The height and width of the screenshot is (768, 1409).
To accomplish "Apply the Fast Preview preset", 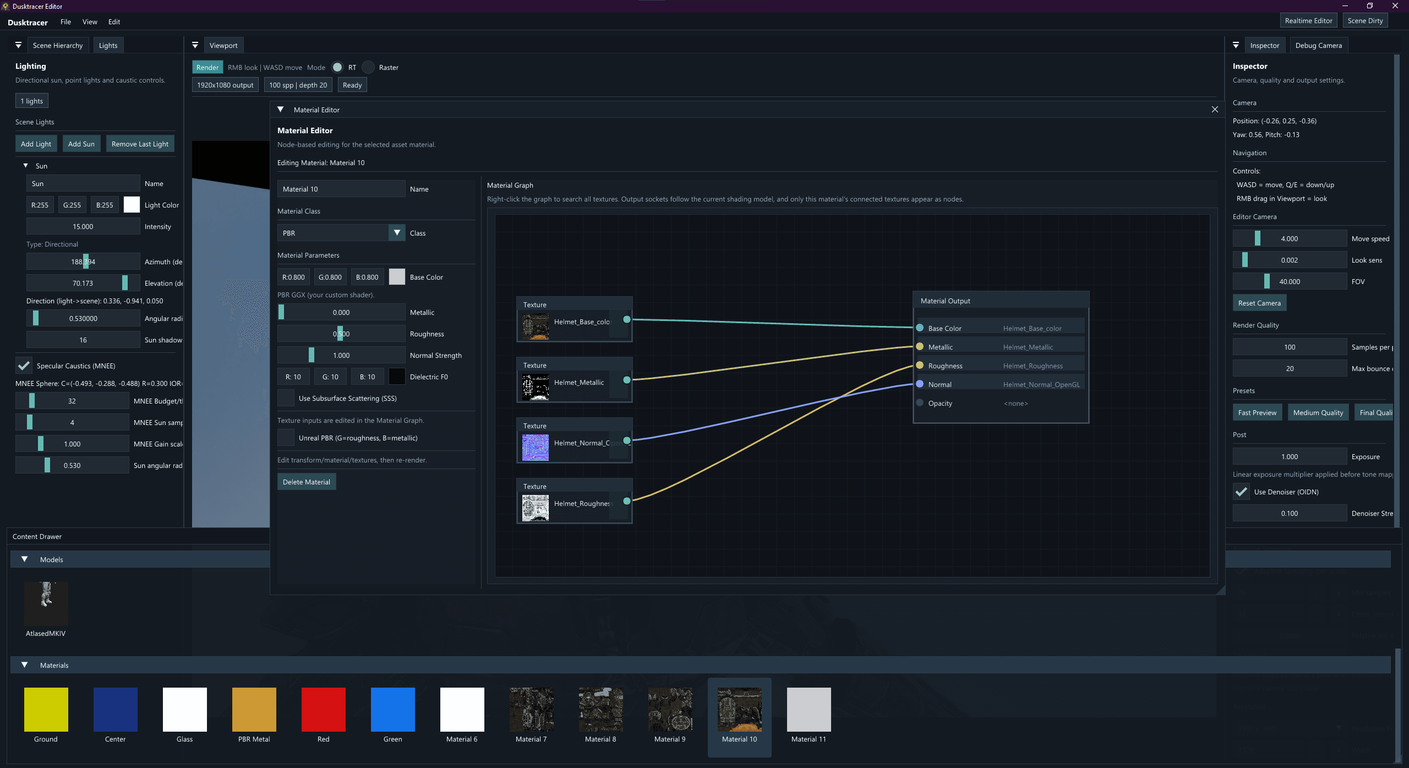I will click(1258, 412).
